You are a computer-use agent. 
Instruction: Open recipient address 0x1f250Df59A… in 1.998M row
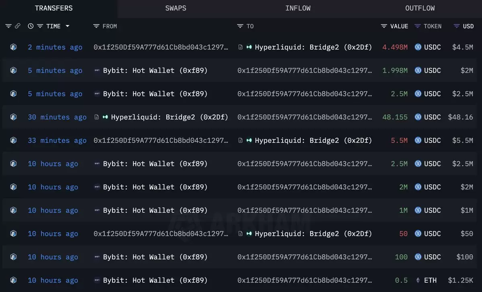click(305, 71)
